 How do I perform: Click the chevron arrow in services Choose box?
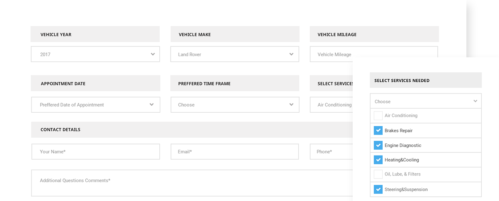pyautogui.click(x=475, y=101)
